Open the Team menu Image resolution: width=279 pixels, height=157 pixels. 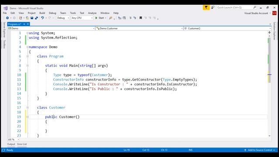[63, 13]
